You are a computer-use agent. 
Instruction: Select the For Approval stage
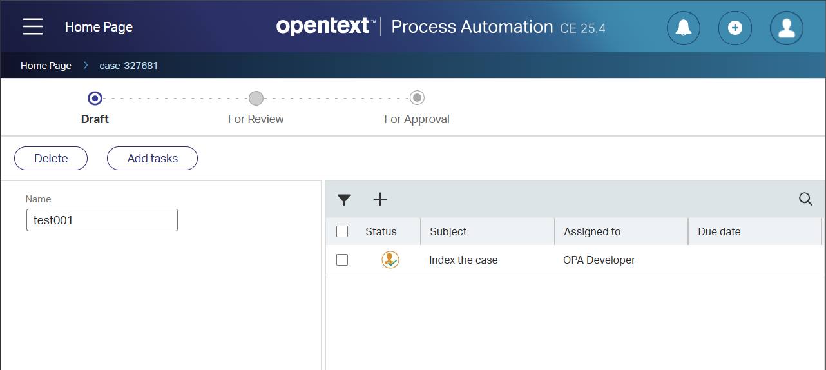tap(417, 99)
